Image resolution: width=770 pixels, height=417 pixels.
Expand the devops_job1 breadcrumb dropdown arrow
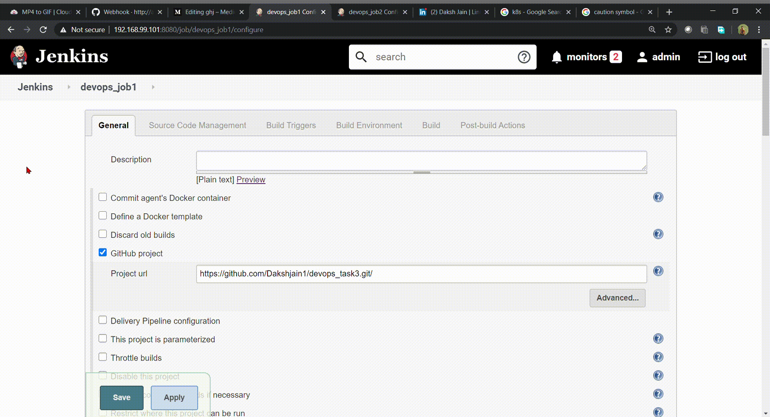[153, 87]
